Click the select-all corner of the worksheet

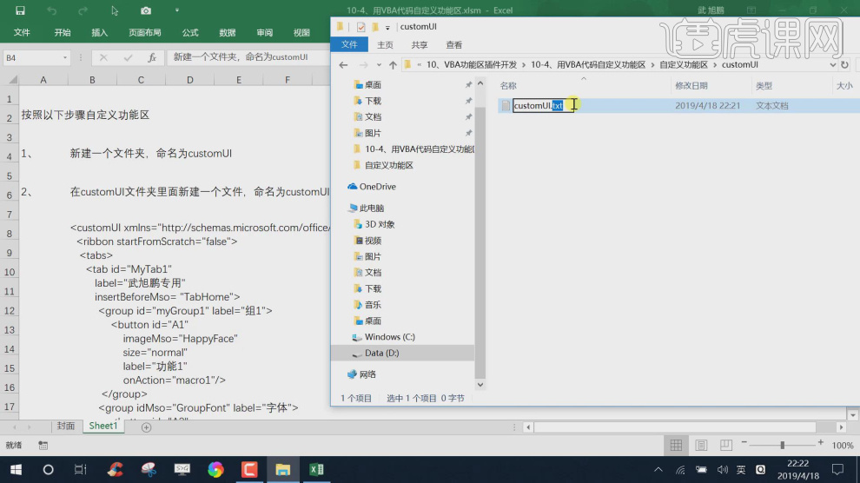[11, 80]
